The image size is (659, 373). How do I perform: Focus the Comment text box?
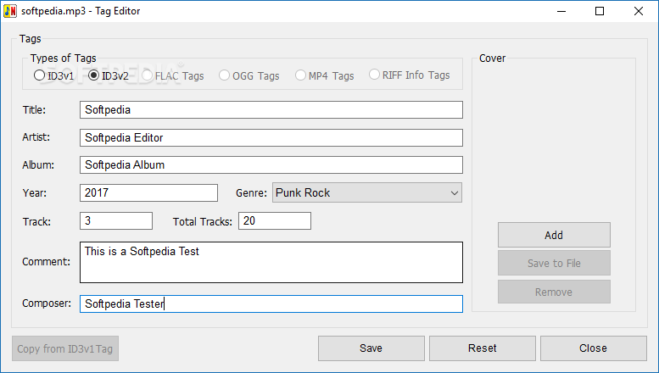click(x=271, y=262)
